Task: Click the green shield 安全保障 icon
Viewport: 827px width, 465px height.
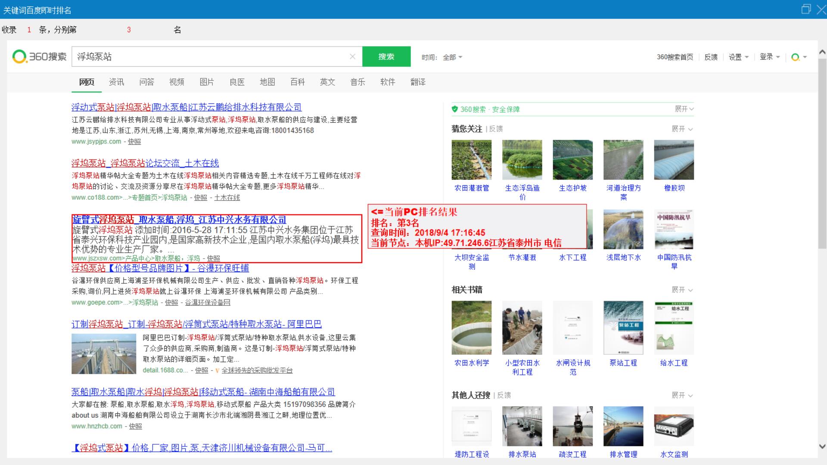Action: point(454,109)
